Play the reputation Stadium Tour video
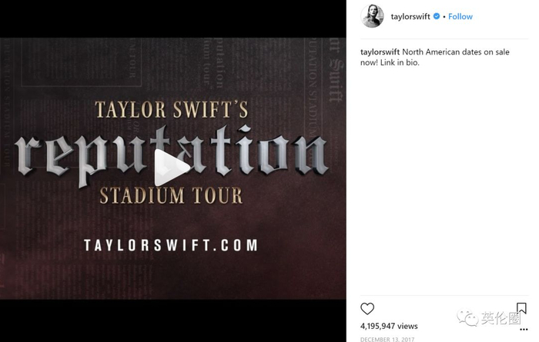Screen dimensions: 539x342 click(172, 167)
